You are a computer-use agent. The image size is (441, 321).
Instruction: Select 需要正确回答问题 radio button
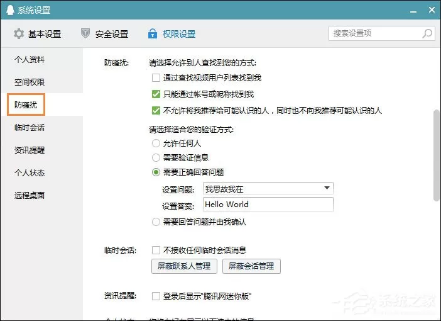pyautogui.click(x=156, y=172)
